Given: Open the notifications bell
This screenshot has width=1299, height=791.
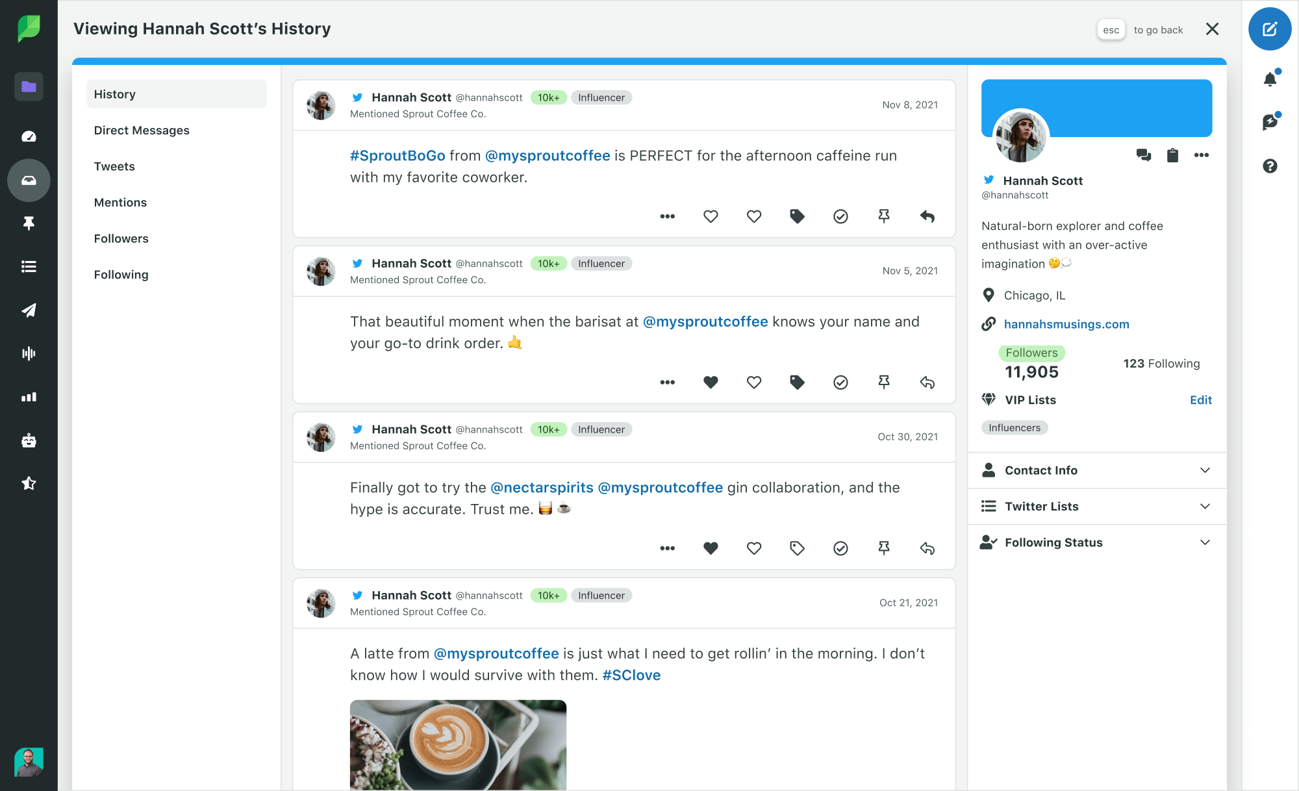Looking at the screenshot, I should [x=1270, y=79].
